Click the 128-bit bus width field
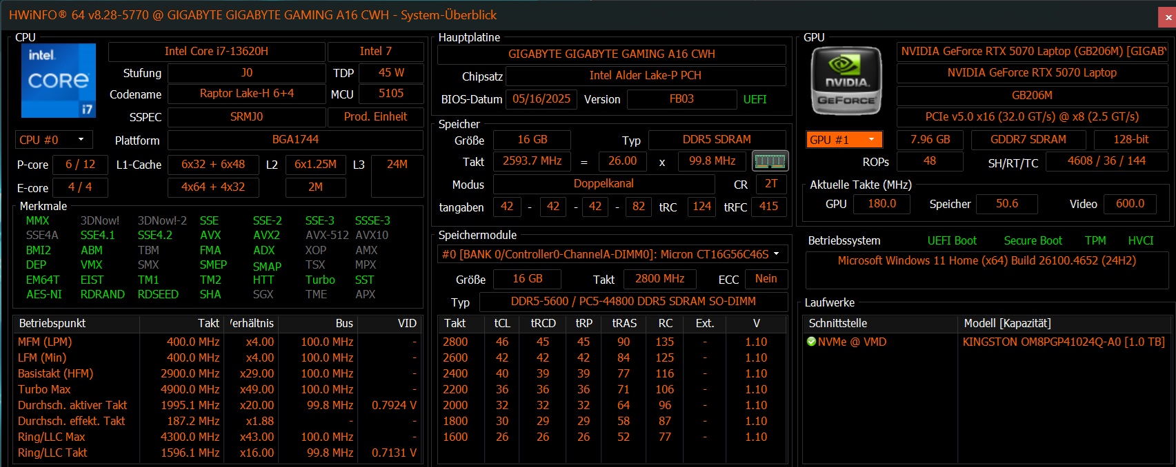 (1131, 140)
